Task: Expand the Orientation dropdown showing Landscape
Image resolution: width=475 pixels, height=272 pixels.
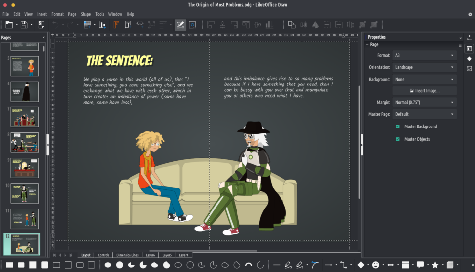Action: [x=424, y=67]
